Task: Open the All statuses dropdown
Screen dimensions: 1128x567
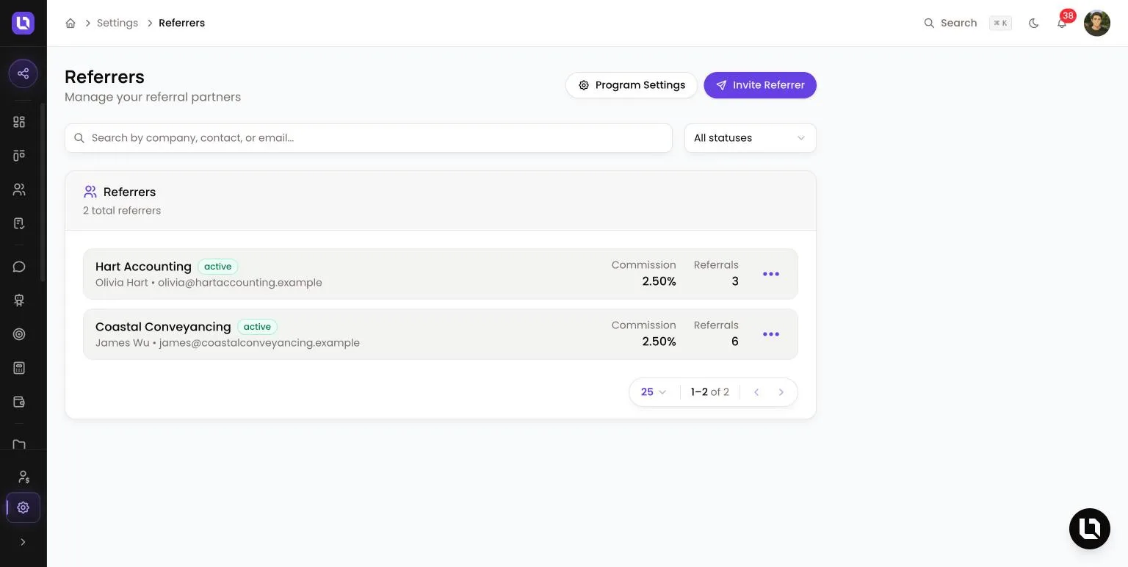Action: (x=750, y=138)
